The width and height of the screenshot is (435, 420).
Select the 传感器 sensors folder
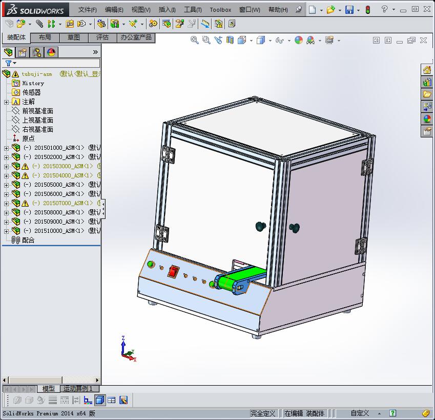tap(32, 92)
